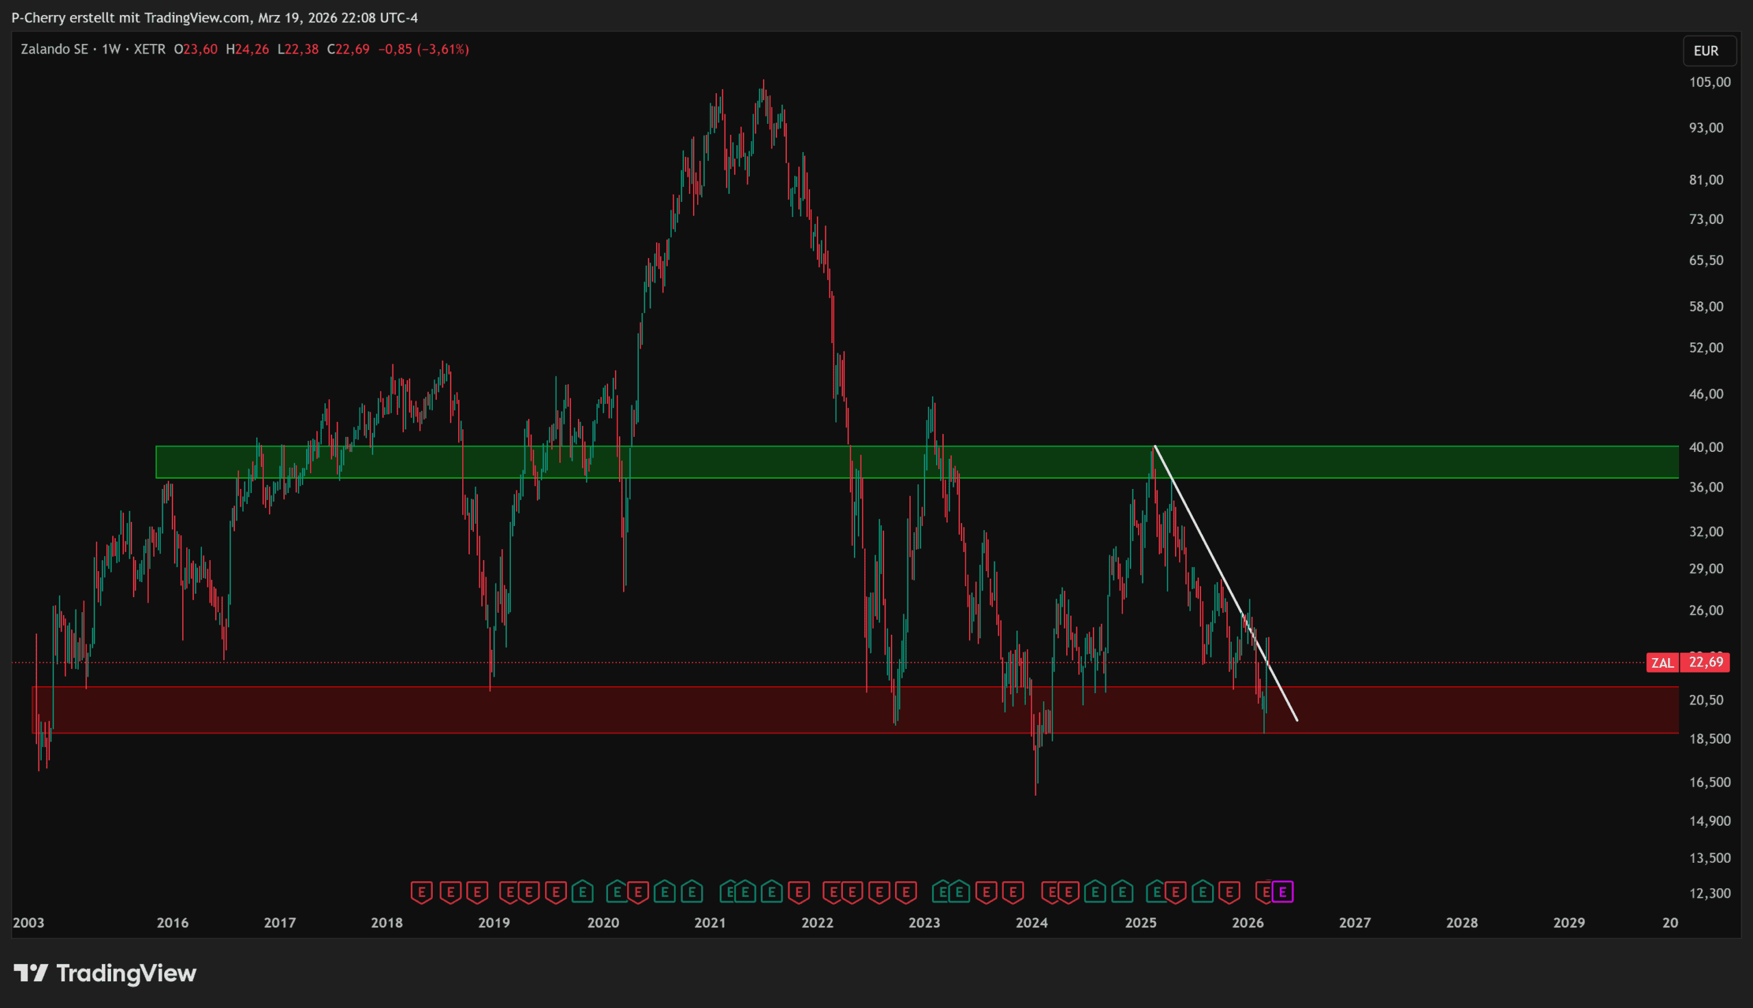Screen dimensions: 1753x1008
Task: Click the 2026 label on time axis
Action: [1248, 923]
